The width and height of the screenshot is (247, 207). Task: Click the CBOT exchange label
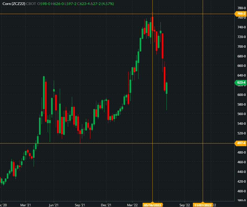[x=31, y=4]
